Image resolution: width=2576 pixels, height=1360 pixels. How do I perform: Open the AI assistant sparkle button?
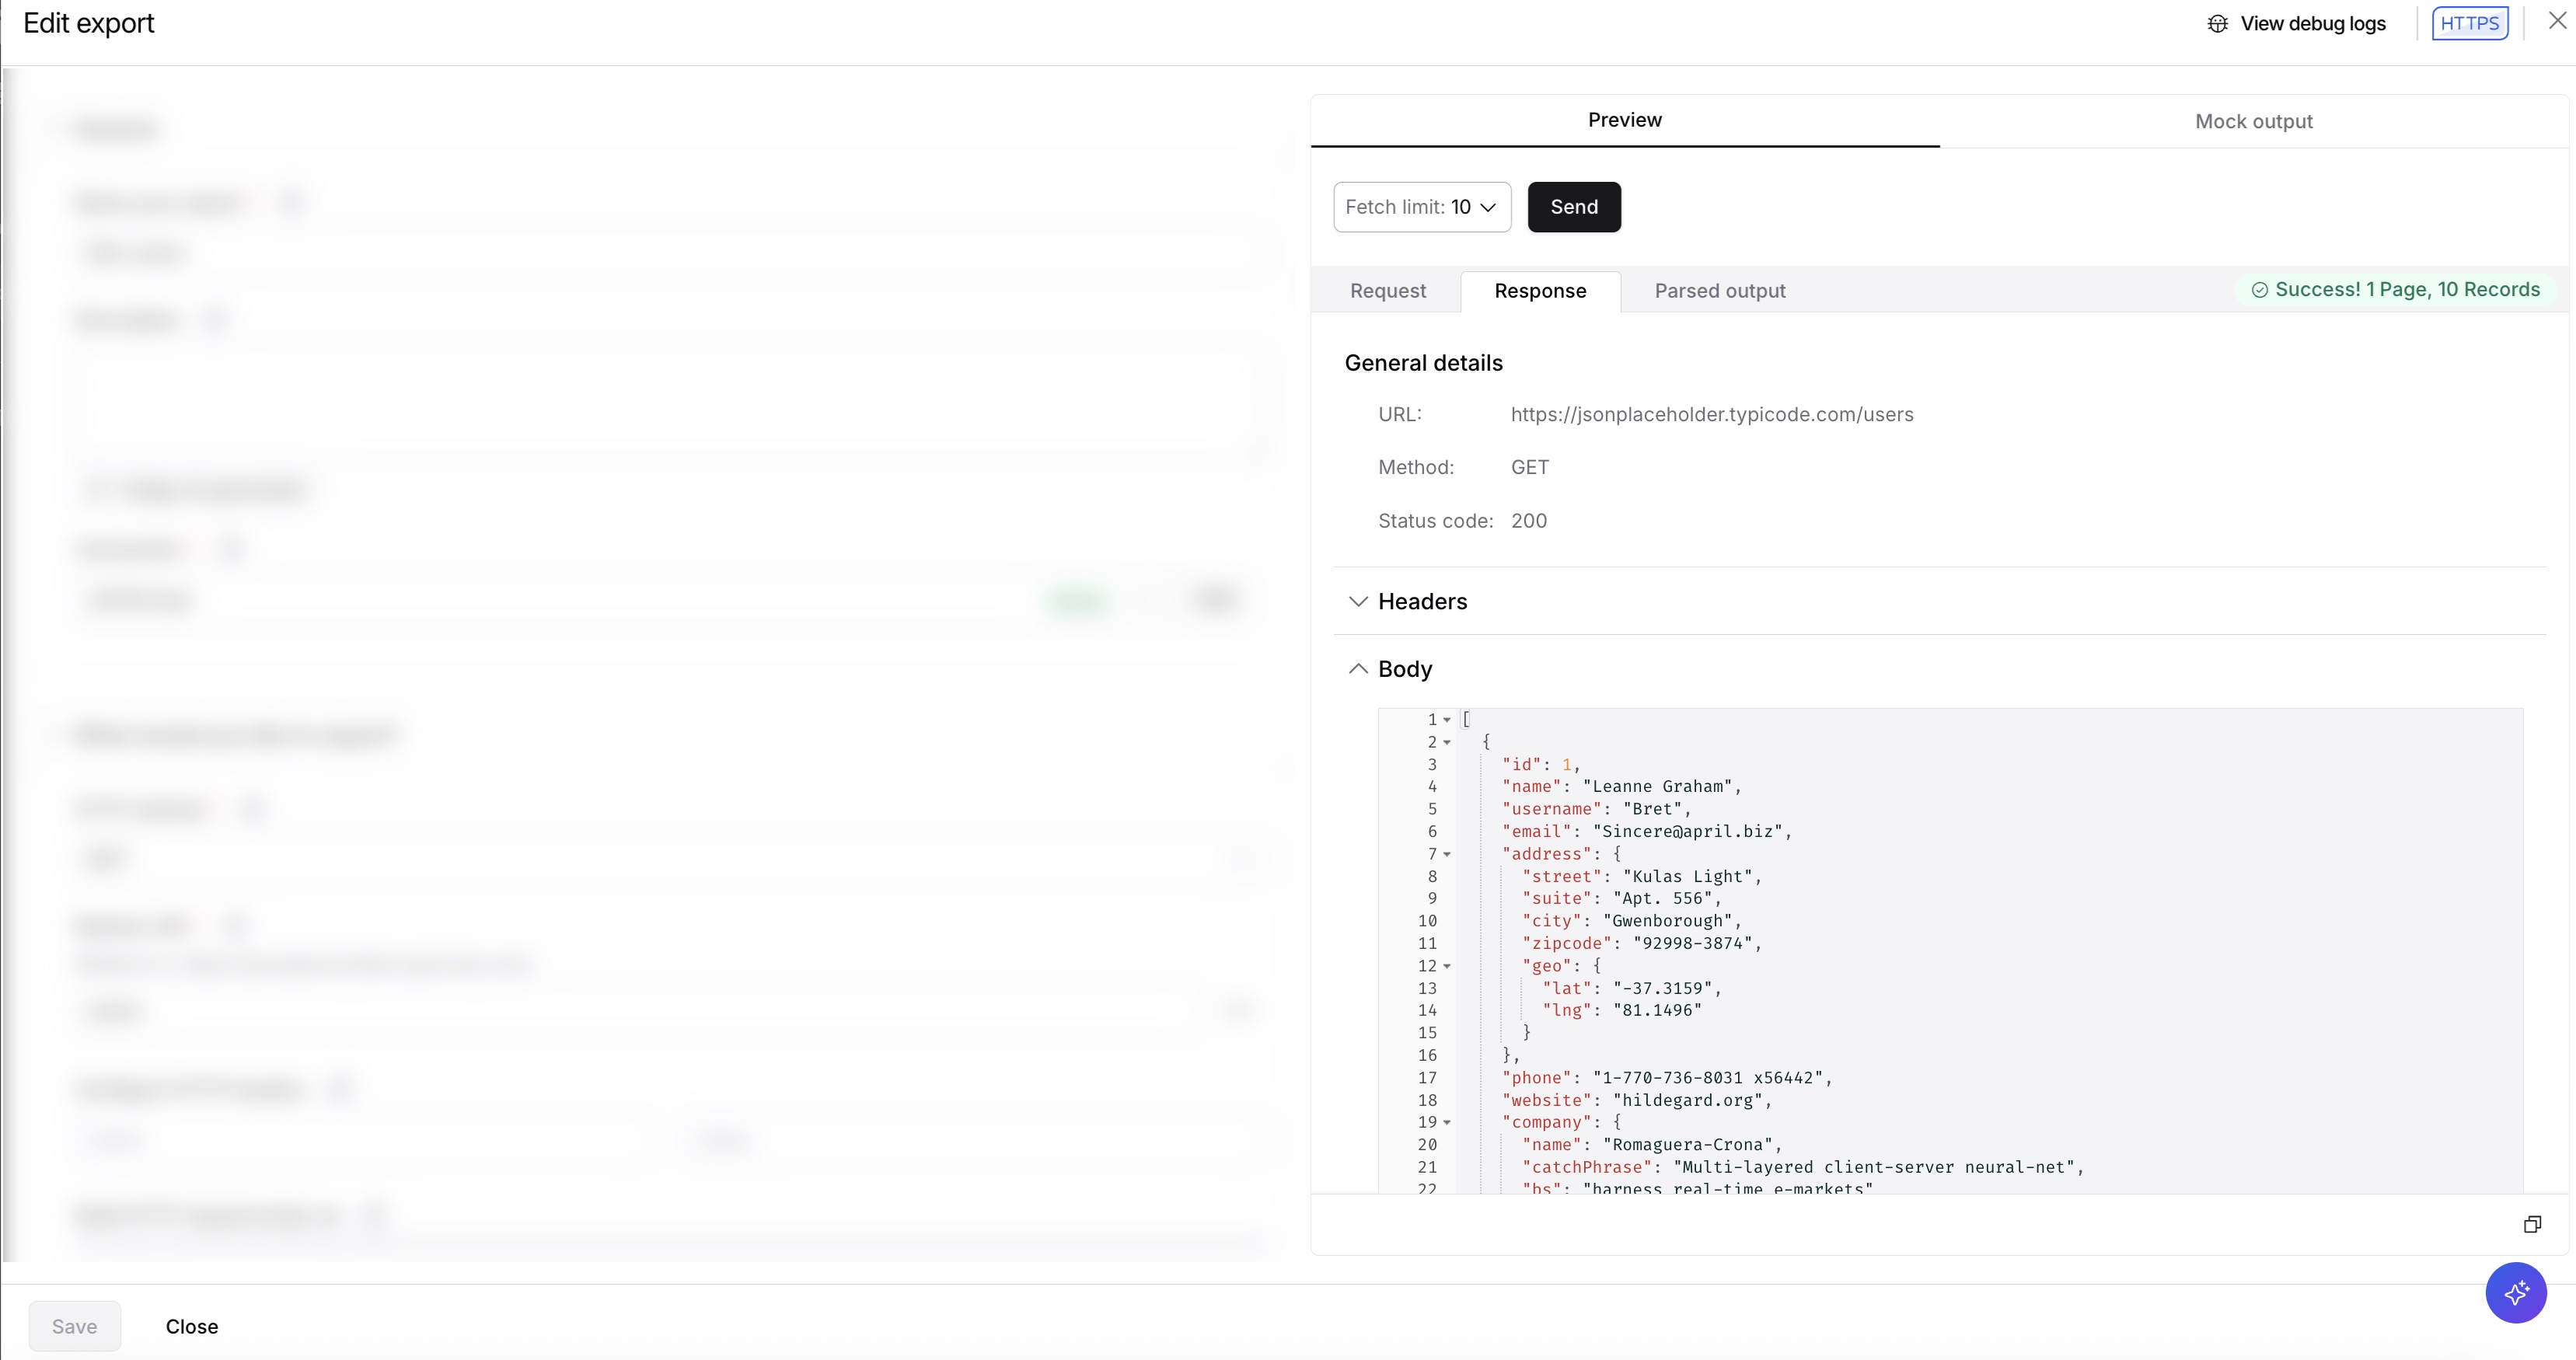2515,1292
